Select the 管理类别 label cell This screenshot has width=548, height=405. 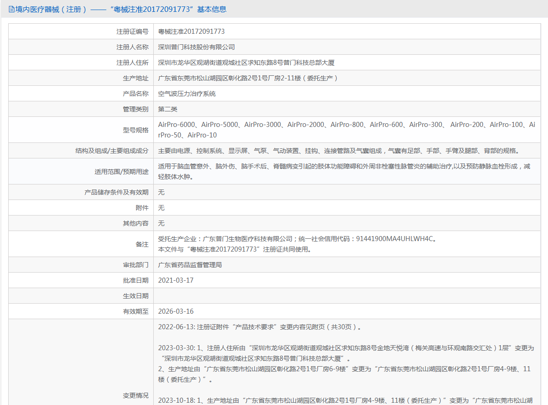[81, 109]
